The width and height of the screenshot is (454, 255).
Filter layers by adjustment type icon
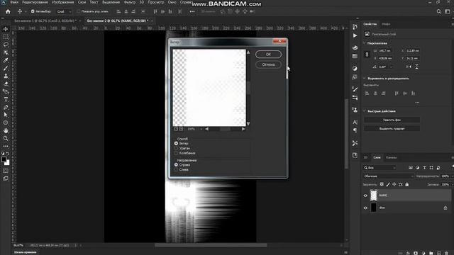click(418, 168)
